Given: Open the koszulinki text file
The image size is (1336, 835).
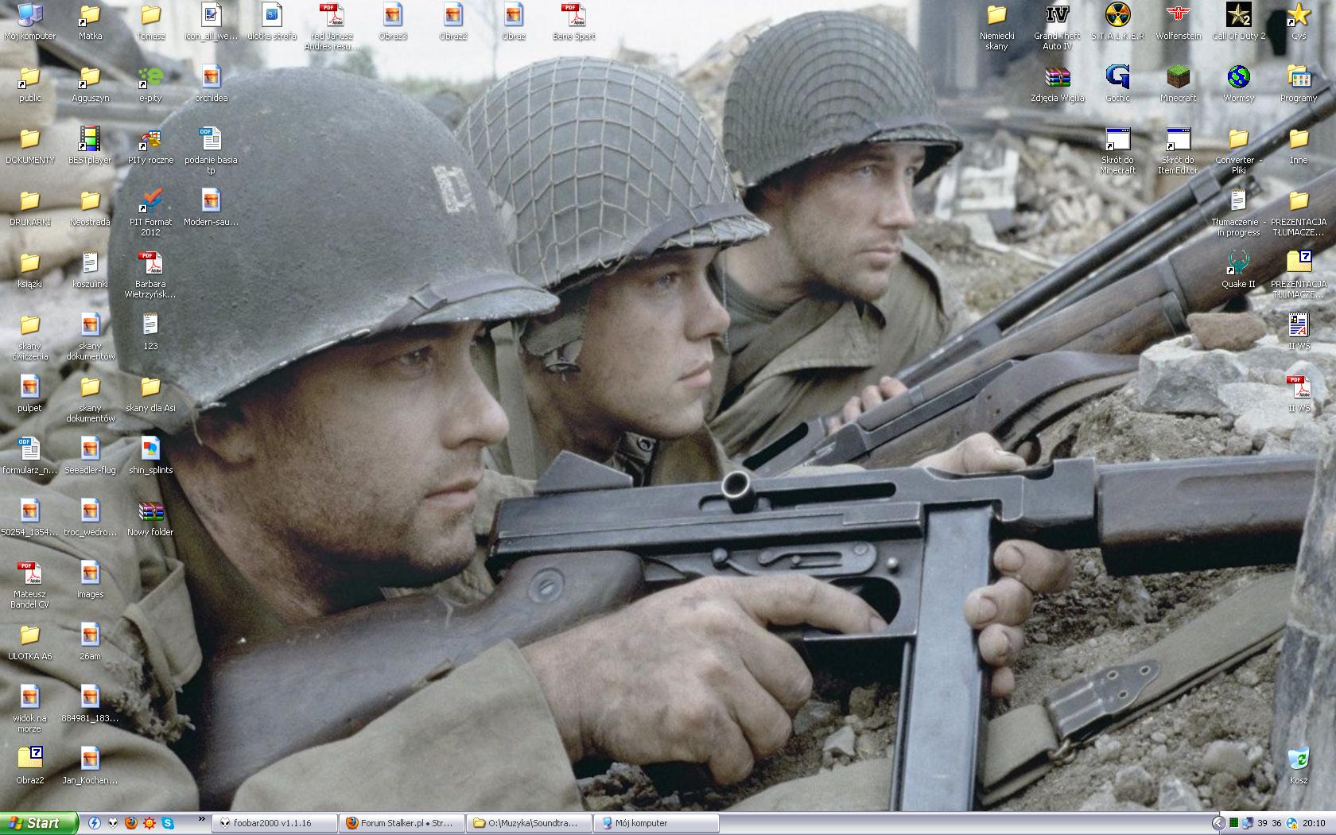Looking at the screenshot, I should [x=90, y=270].
